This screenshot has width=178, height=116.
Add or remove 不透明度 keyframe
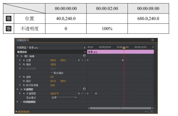(x=82, y=93)
